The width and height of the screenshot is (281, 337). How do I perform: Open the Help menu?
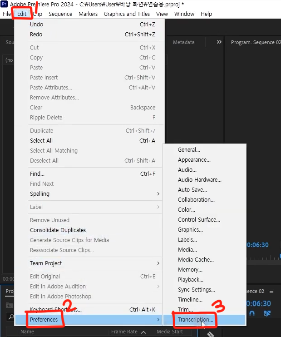click(206, 14)
